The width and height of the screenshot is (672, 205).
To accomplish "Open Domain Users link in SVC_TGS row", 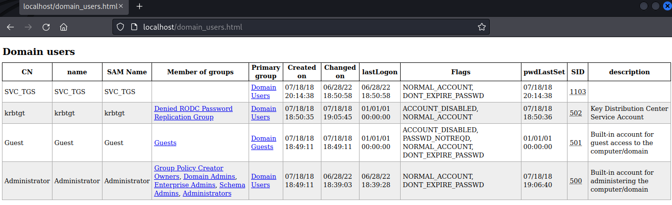I will (x=263, y=92).
